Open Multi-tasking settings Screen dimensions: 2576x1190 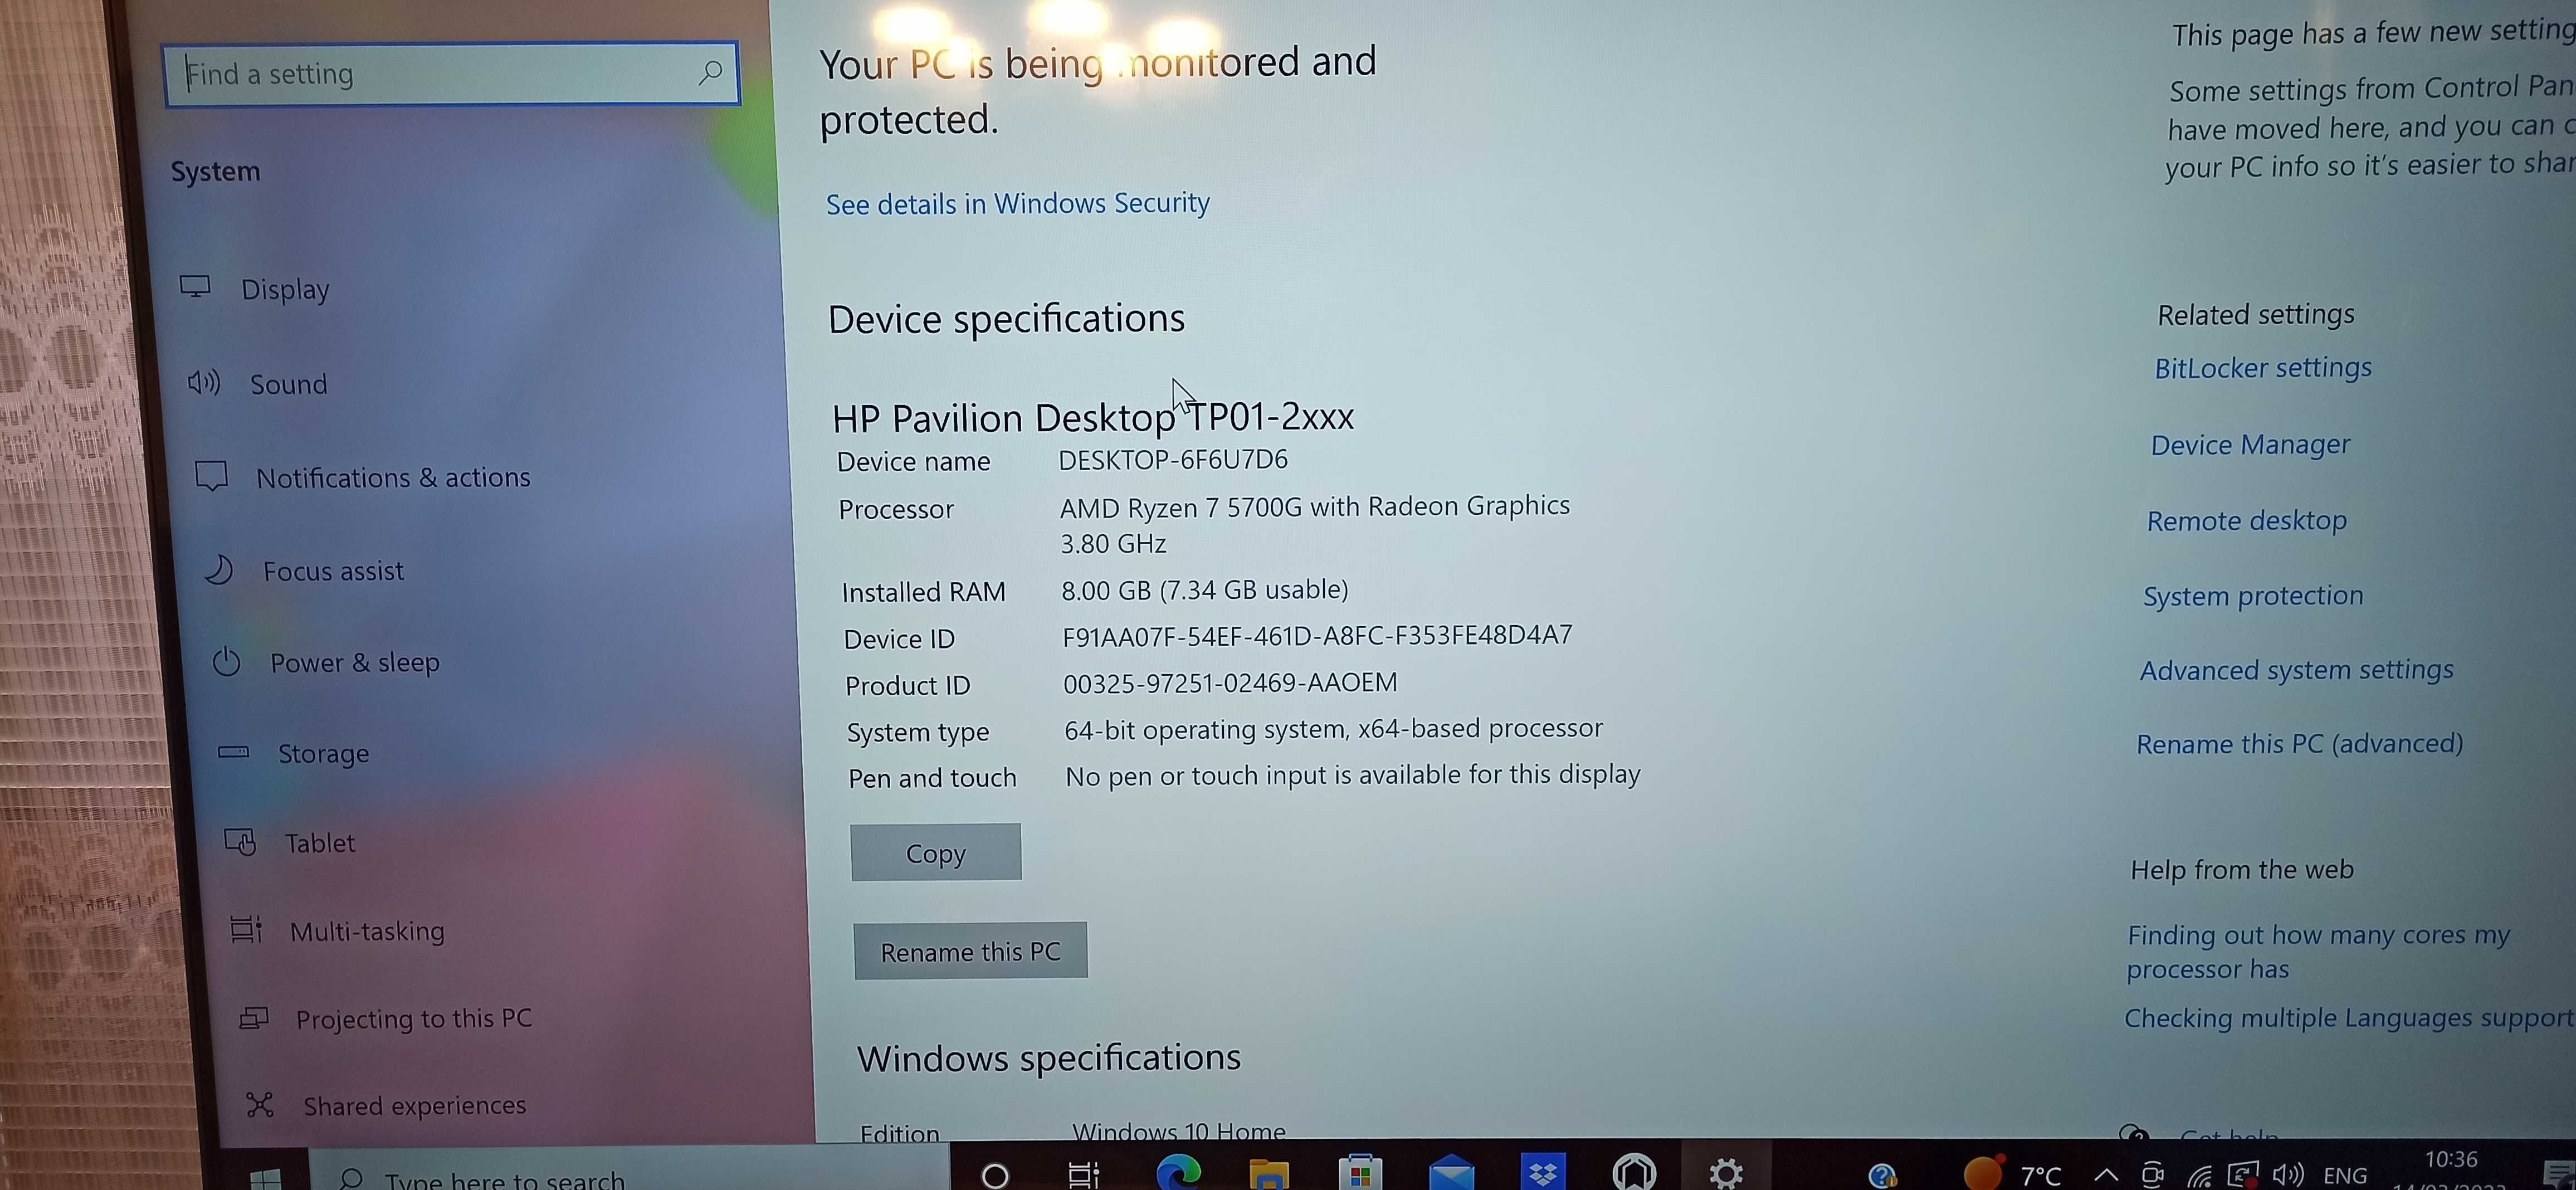(x=367, y=931)
